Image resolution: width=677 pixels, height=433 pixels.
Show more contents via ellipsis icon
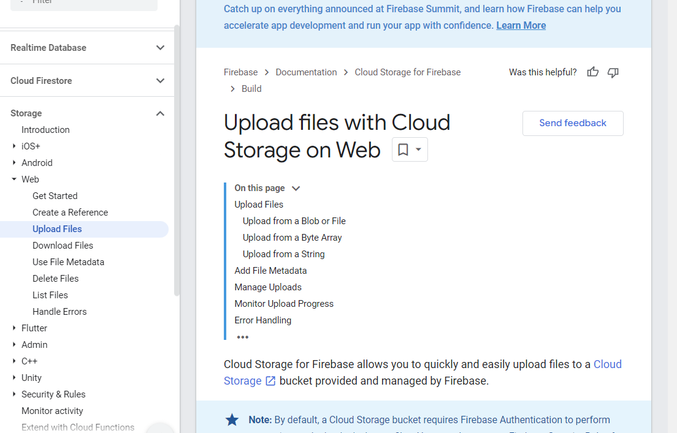click(x=242, y=337)
